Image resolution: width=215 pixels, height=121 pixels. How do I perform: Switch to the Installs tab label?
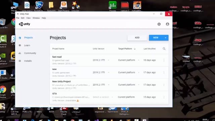pos(28,61)
